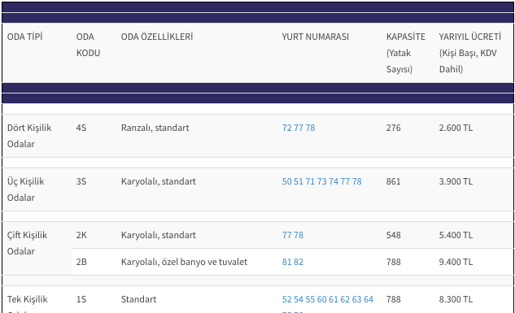The width and height of the screenshot is (515, 313).
Task: Open dorm 74 link in 3S row
Action: [334, 181]
